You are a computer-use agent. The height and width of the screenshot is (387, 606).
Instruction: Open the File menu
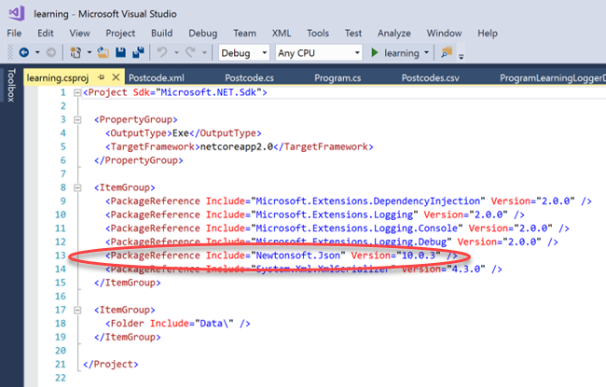[x=14, y=34]
